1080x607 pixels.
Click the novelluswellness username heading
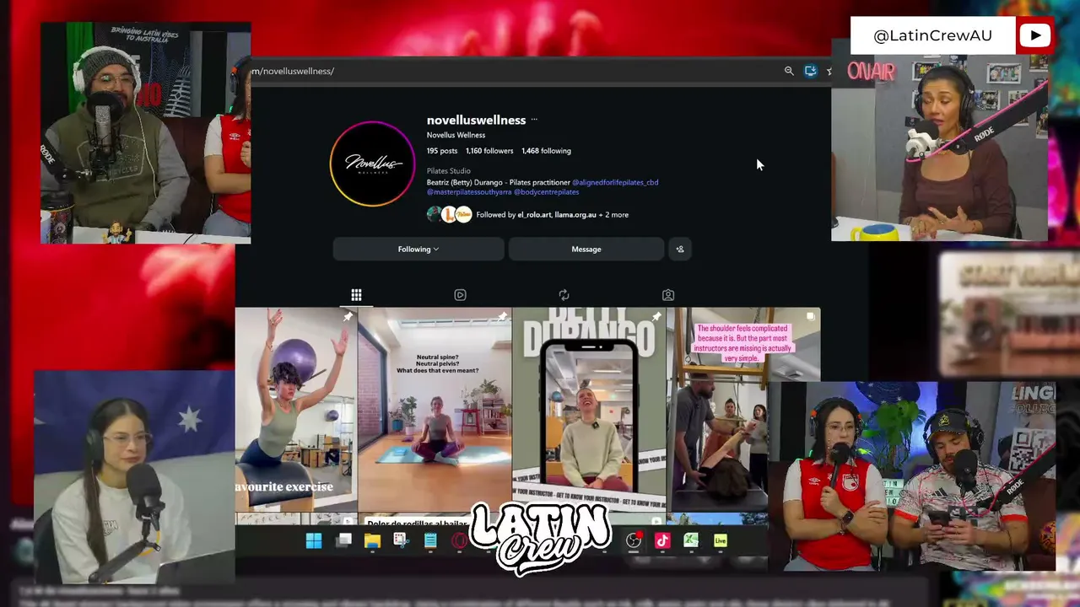476,120
